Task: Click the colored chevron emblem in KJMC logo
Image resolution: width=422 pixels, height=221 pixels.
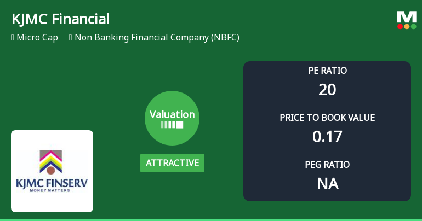Action: click(51, 162)
